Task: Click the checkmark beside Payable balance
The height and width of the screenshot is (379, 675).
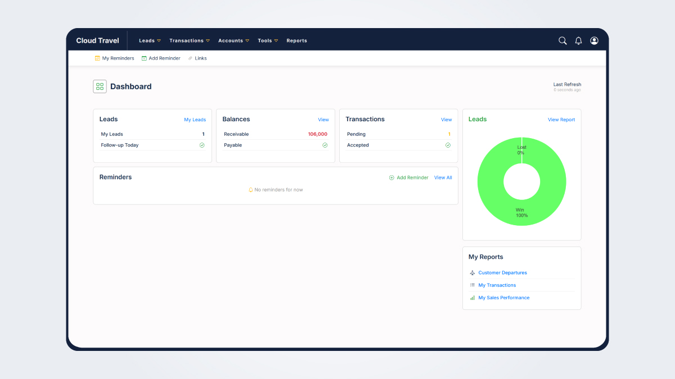Action: pyautogui.click(x=325, y=145)
